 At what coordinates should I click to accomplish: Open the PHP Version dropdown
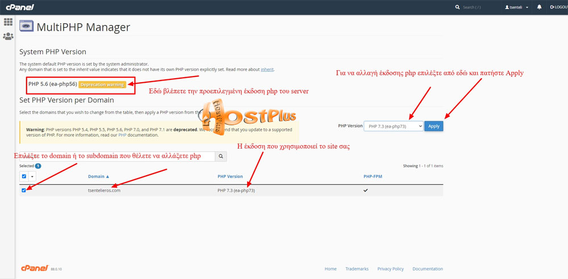coord(394,126)
